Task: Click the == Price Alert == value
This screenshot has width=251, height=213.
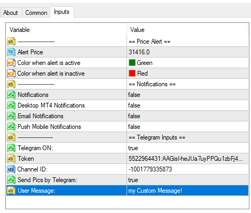Action: 150,42
